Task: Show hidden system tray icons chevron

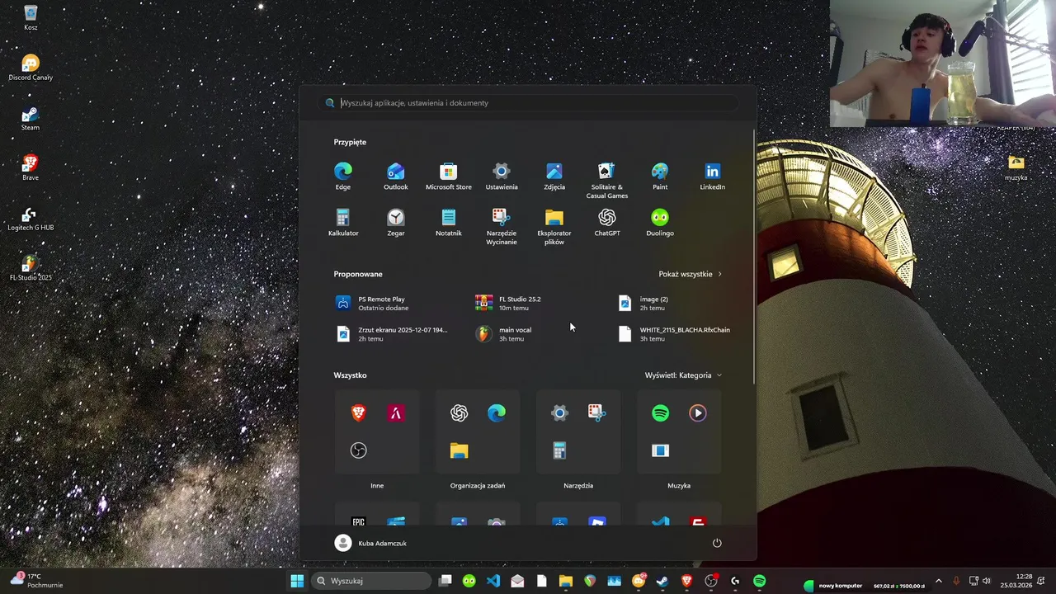Action: (938, 581)
